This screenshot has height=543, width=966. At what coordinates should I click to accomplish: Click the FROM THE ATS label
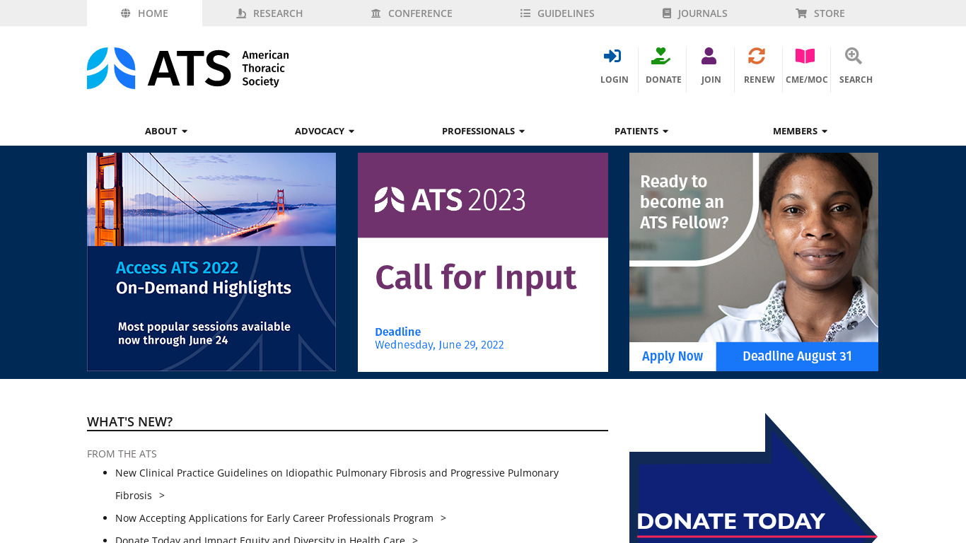pos(122,454)
